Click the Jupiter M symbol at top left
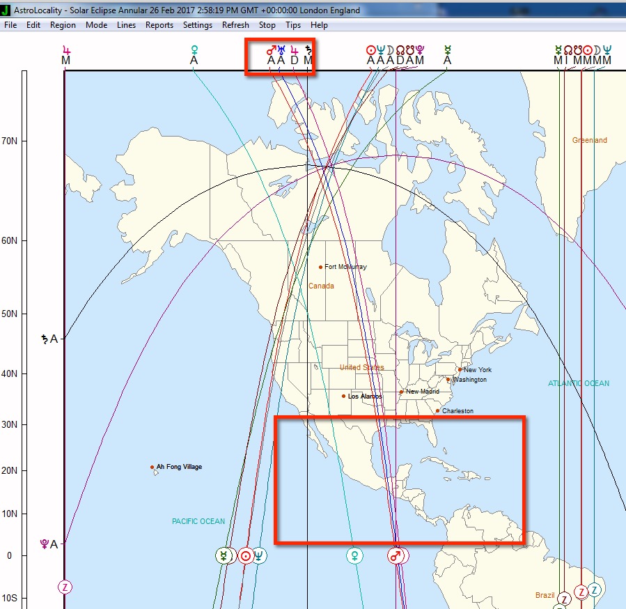 66,56
